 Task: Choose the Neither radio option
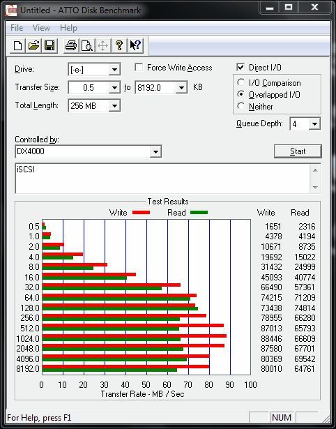pyautogui.click(x=241, y=106)
